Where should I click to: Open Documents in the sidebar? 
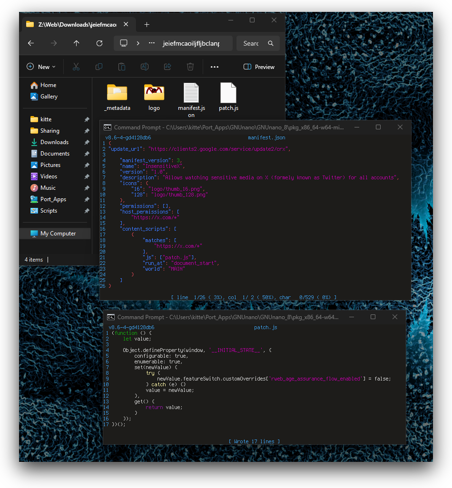50,154
